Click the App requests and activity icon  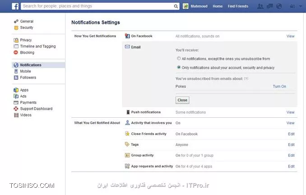[127, 166]
